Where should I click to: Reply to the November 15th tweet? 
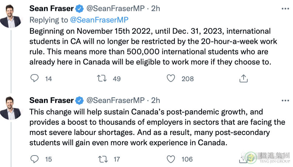pyautogui.click(x=35, y=78)
